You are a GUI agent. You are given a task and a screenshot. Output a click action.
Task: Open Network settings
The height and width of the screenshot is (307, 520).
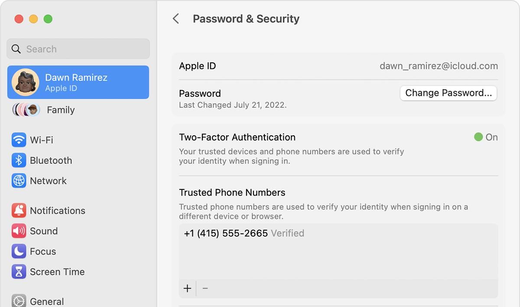pos(18,181)
